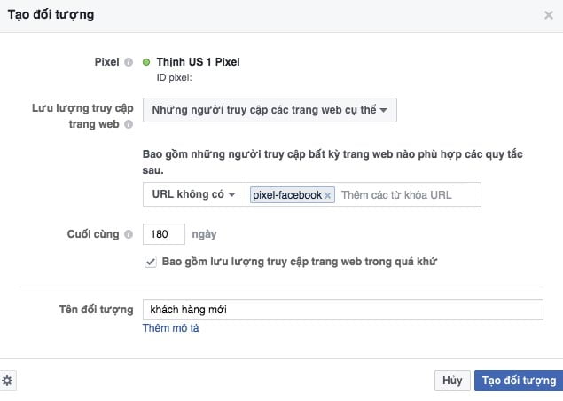Click the arrow on specific web pages dropdown
Image resolution: width=563 pixels, height=401 pixels.
[x=384, y=110]
